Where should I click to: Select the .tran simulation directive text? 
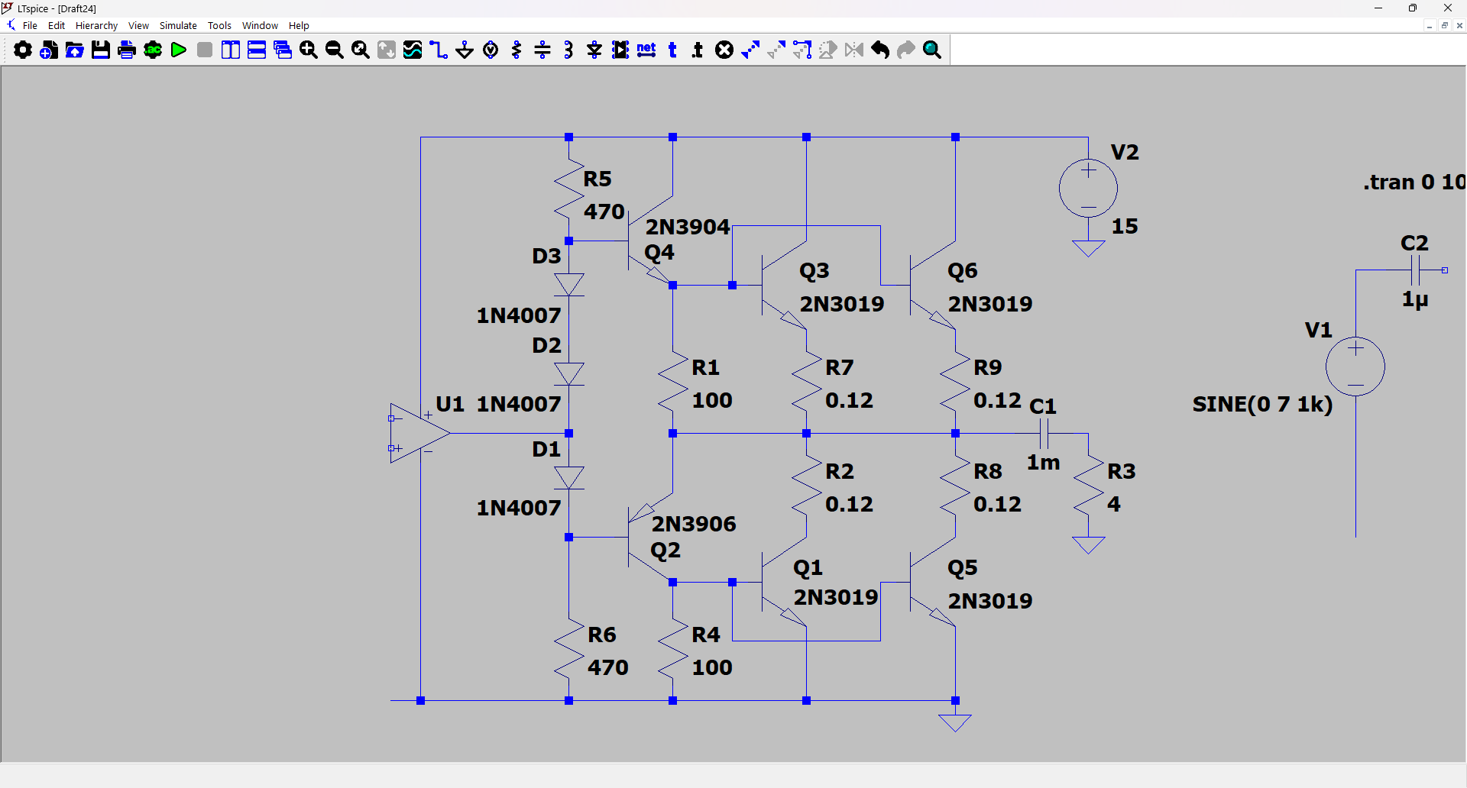pos(1414,182)
